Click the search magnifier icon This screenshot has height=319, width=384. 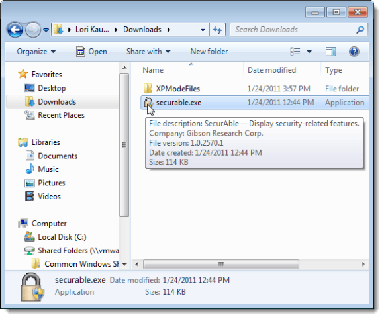pos(360,30)
